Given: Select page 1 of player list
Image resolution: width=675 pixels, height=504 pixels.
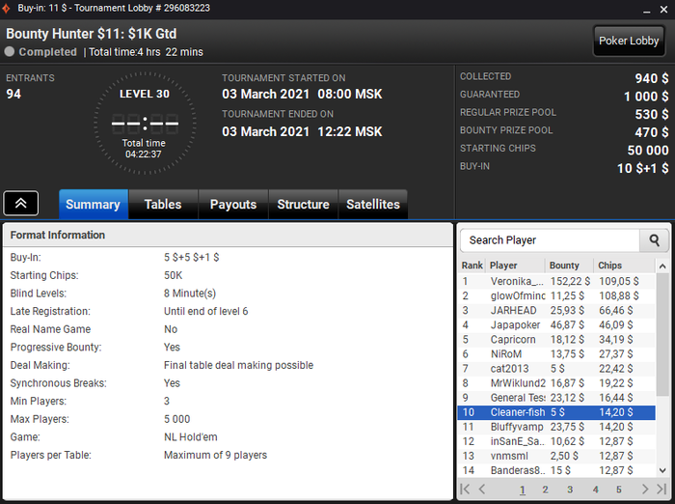Looking at the screenshot, I should pos(523,490).
